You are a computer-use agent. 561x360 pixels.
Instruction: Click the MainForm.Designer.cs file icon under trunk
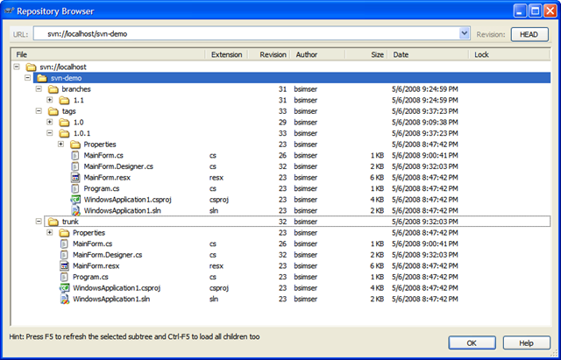(x=64, y=255)
